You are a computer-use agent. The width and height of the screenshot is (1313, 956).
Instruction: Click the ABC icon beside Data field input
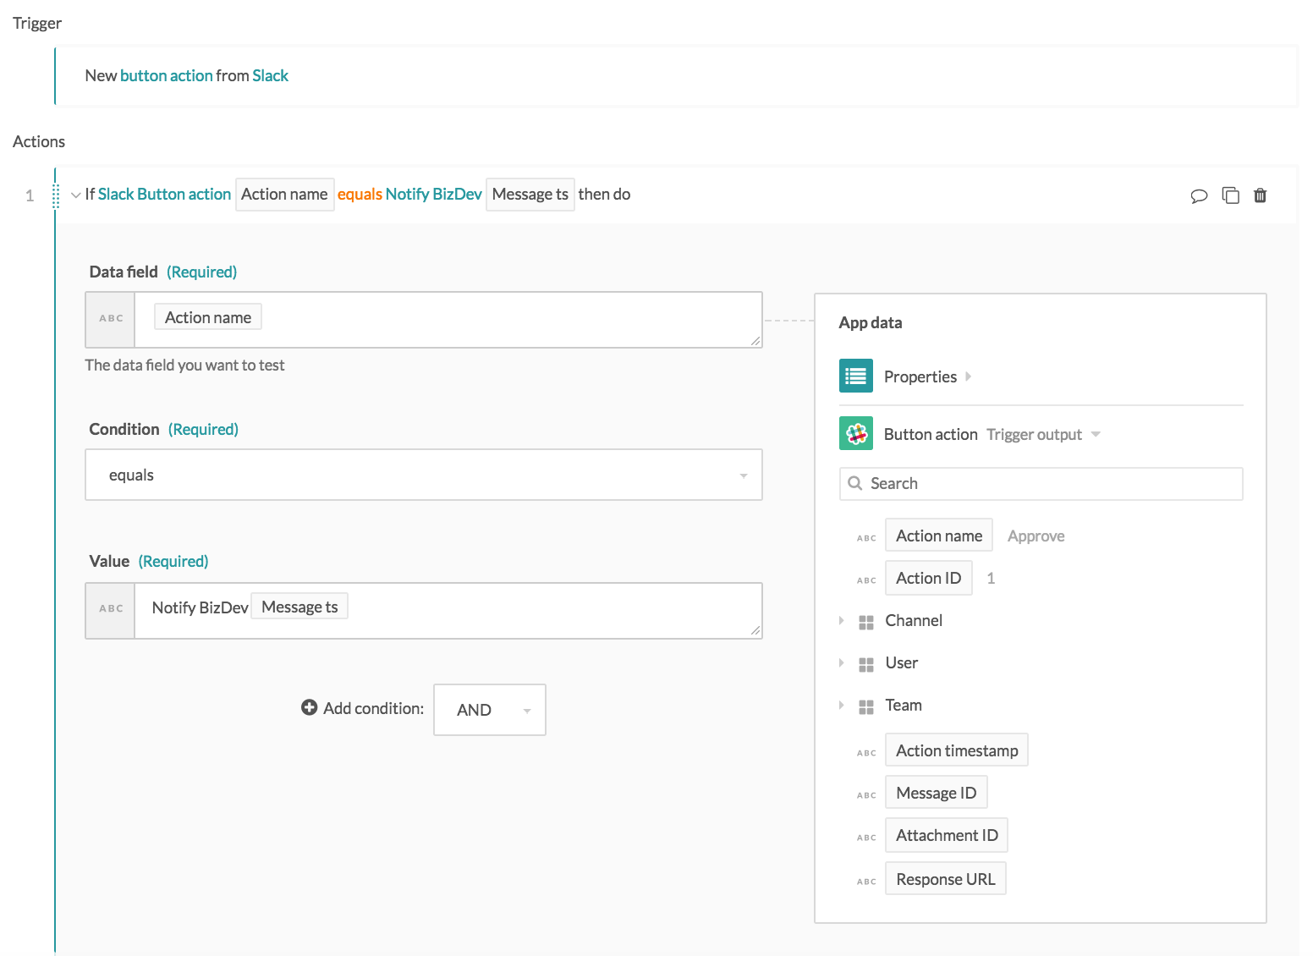coord(110,319)
